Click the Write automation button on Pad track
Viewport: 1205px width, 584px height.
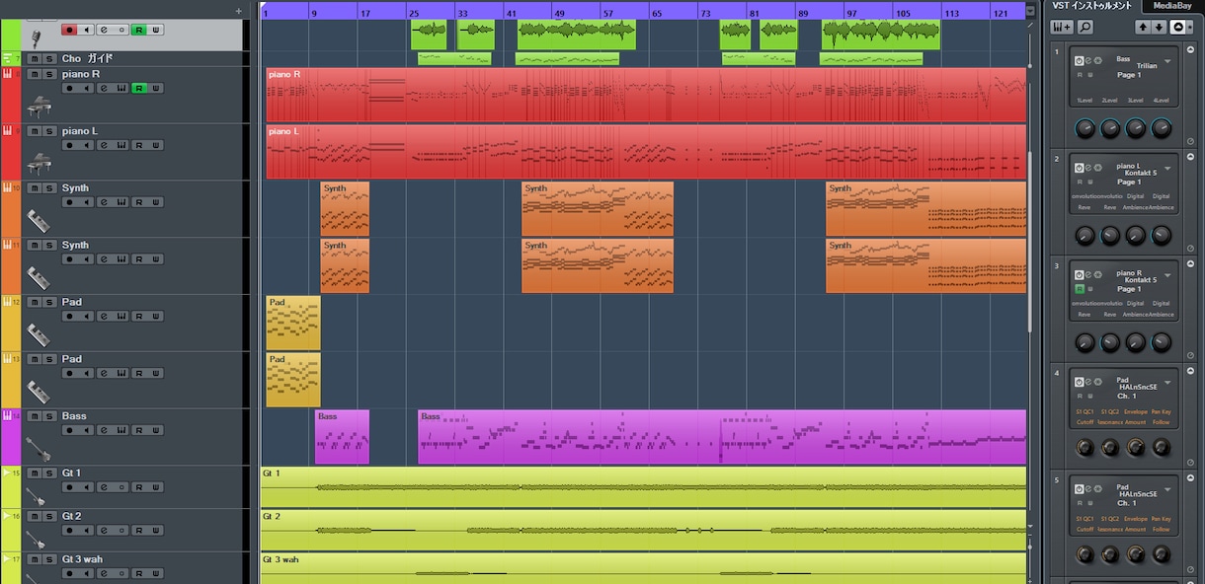(x=157, y=317)
